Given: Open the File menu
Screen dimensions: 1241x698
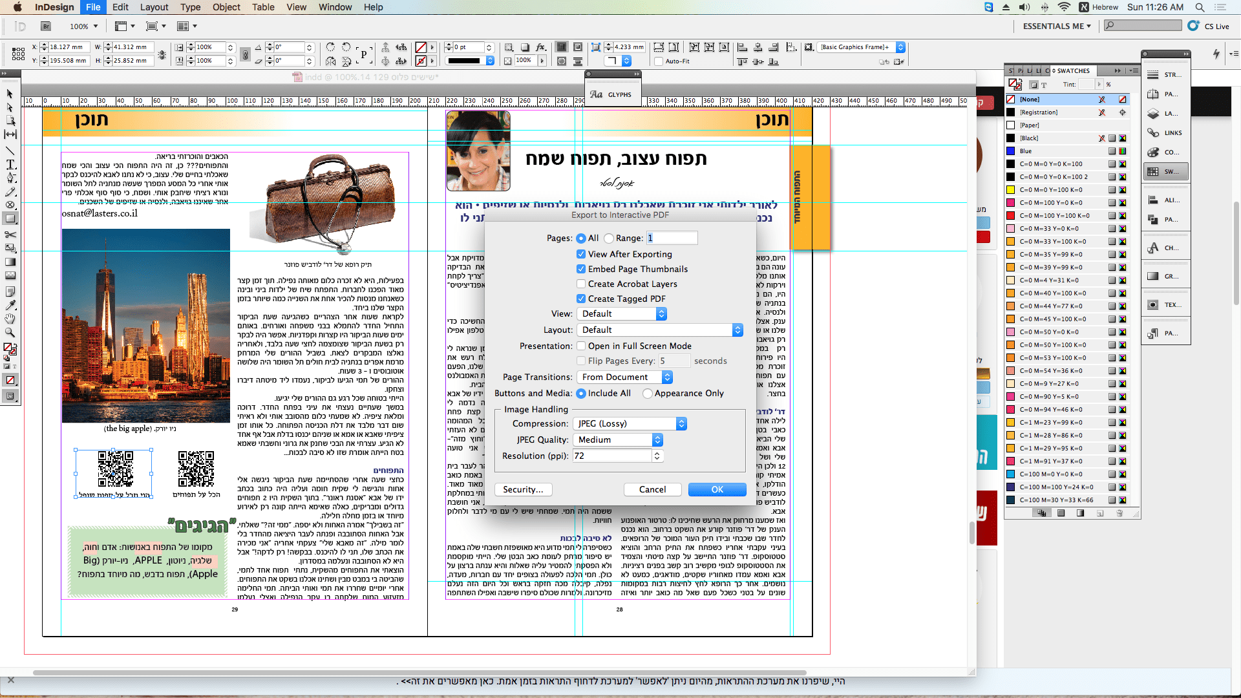Looking at the screenshot, I should tap(93, 7).
